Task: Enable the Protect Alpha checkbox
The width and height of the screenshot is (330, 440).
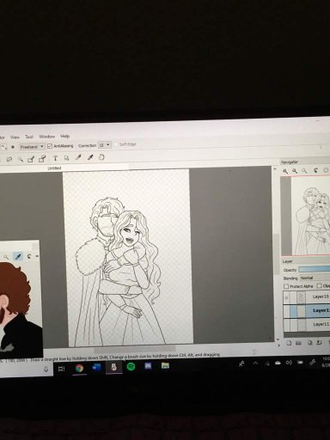Action: pyautogui.click(x=286, y=286)
